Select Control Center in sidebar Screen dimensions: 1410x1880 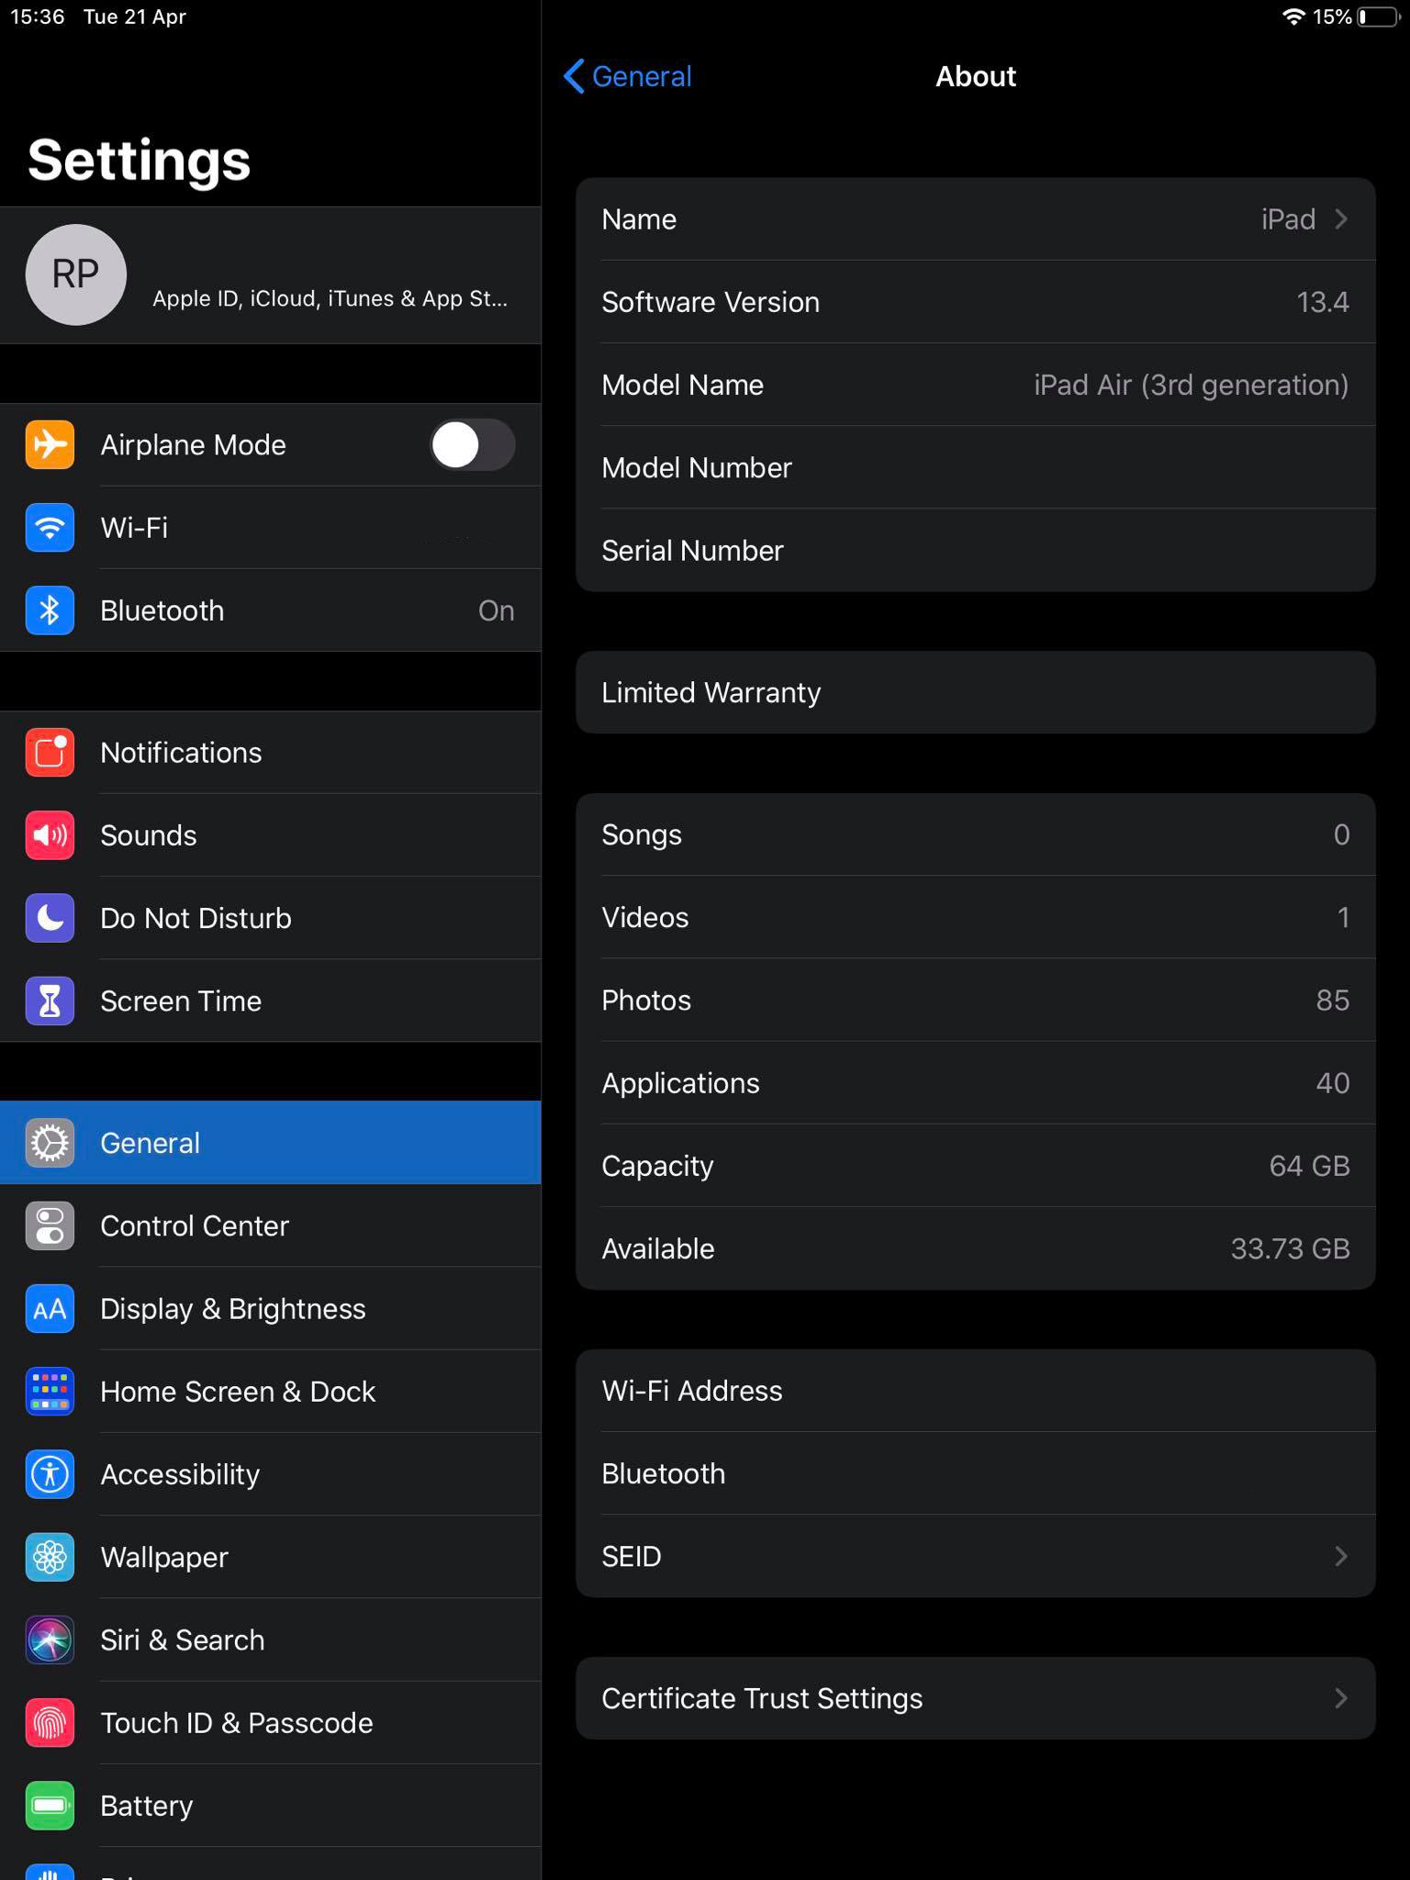coord(195,1225)
